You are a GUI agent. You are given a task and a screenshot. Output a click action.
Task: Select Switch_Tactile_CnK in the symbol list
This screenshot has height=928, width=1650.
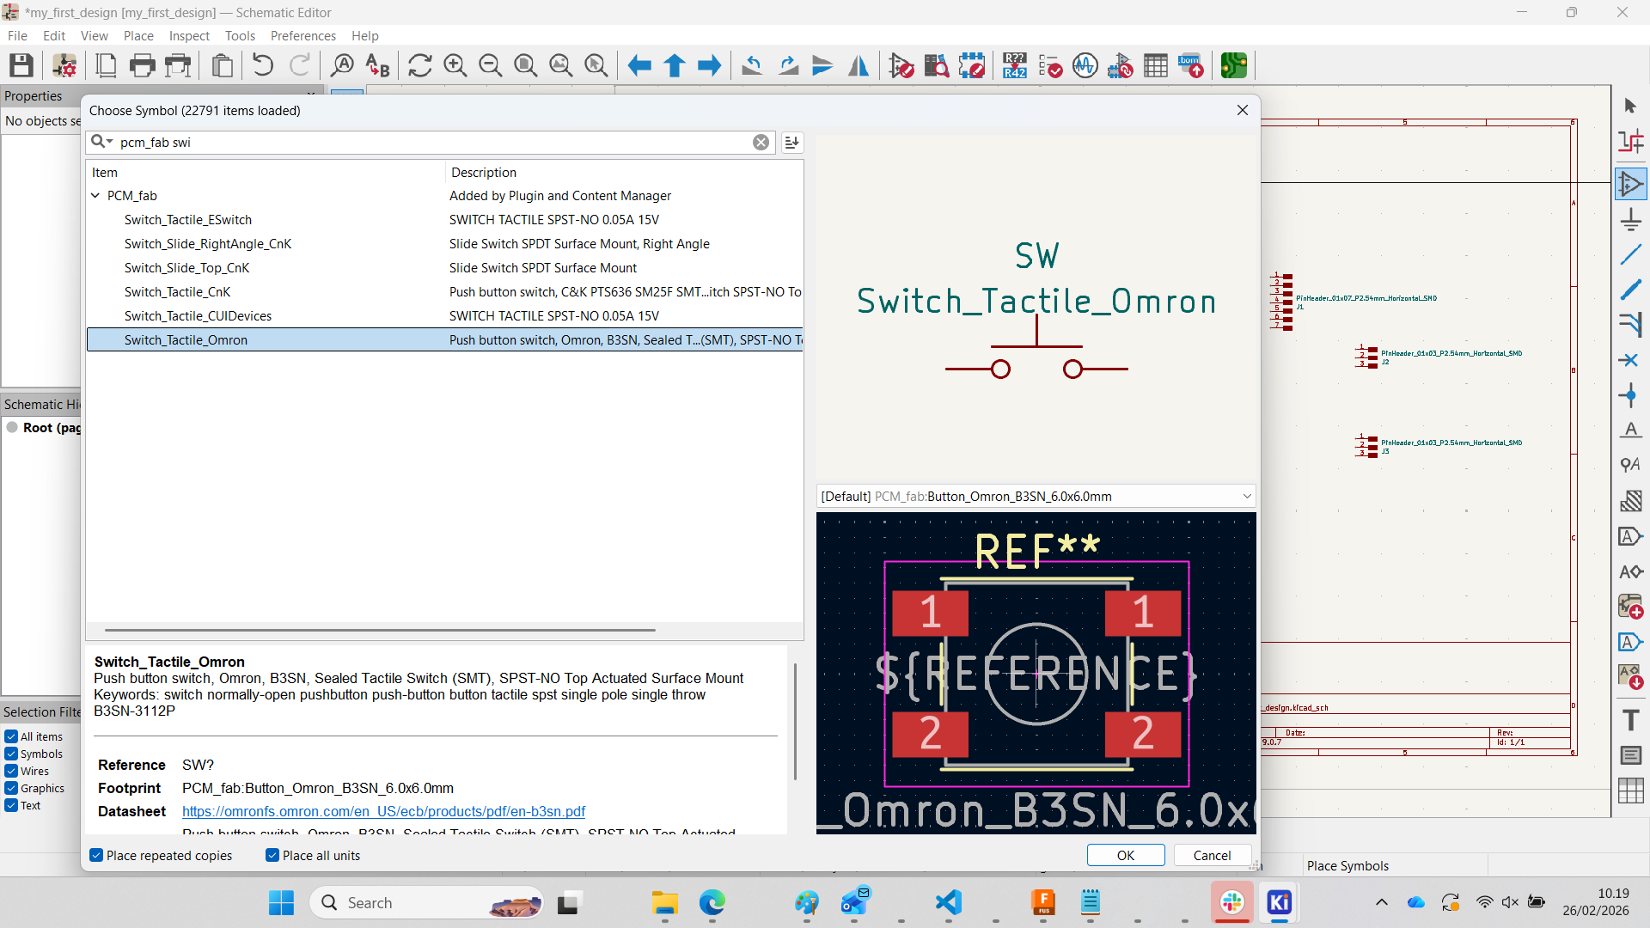[x=177, y=292]
